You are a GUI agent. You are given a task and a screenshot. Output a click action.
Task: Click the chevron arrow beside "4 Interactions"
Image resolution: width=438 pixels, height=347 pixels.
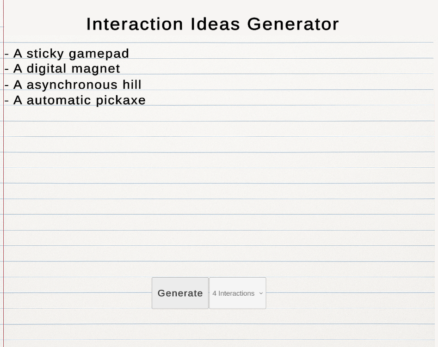click(x=261, y=293)
